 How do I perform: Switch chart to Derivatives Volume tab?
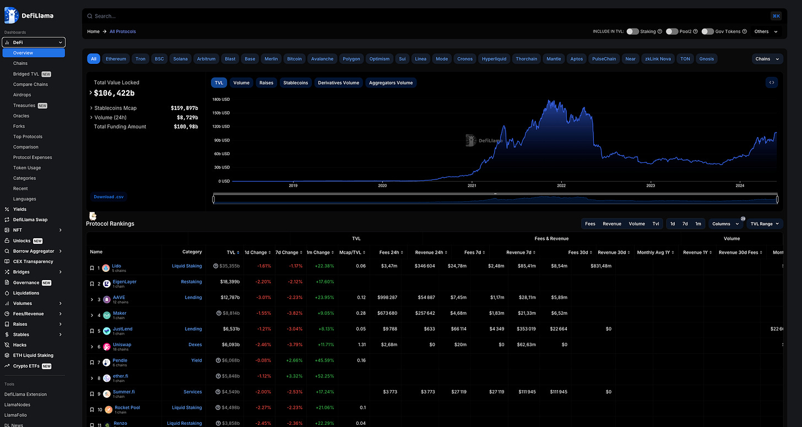tap(338, 83)
